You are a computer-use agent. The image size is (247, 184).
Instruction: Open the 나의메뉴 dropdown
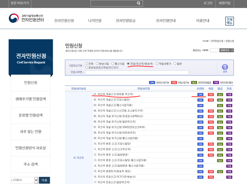pyautogui.click(x=24, y=180)
